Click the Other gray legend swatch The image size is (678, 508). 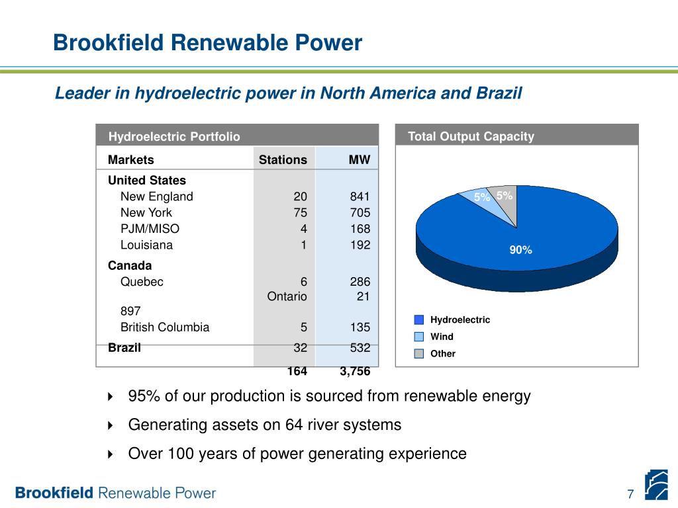418,354
